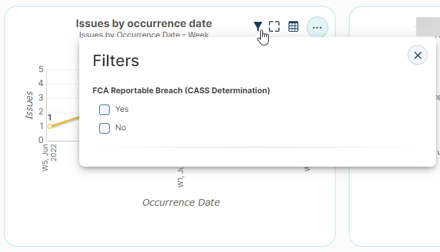440x252 pixels.
Task: Click the gray box in adjacent card
Action: point(428,26)
